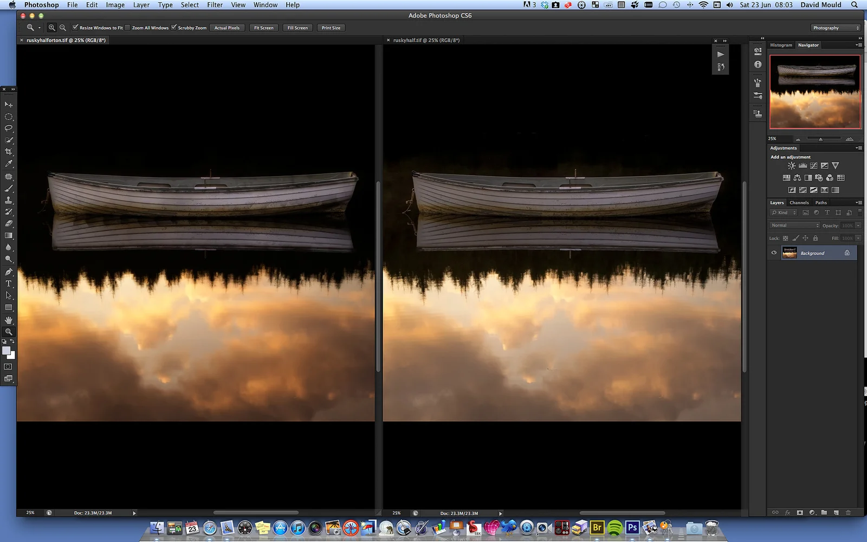Toggle lock transparent pixels
The image size is (867, 542).
pyautogui.click(x=785, y=238)
